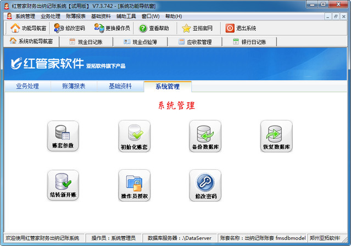Select 系统管理 navigation tab

pyautogui.click(x=168, y=87)
